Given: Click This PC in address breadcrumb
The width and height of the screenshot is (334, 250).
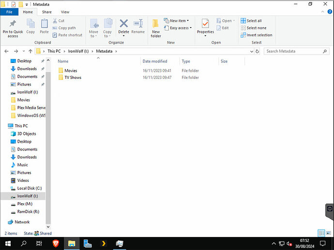Looking at the screenshot, I should click(x=54, y=51).
